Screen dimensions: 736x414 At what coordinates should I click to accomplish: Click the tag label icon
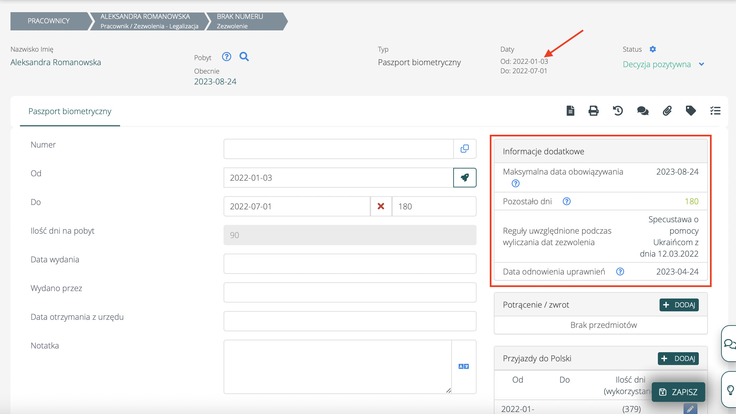(x=691, y=111)
